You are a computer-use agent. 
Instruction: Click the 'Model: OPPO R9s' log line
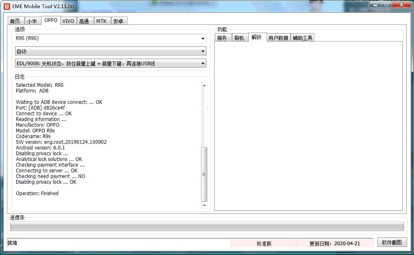point(35,131)
